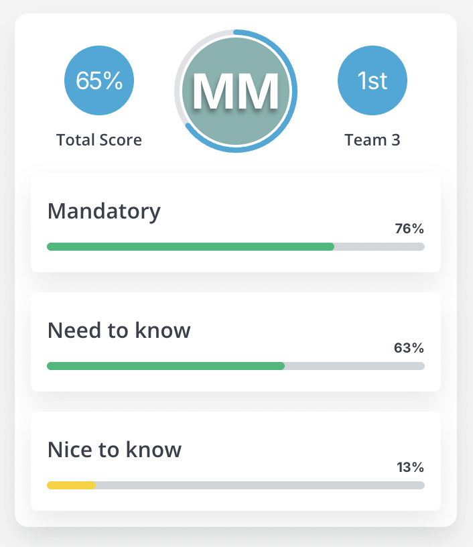Click unfilled gray part of Mandatory bar
This screenshot has width=473, height=547.
tap(380, 247)
